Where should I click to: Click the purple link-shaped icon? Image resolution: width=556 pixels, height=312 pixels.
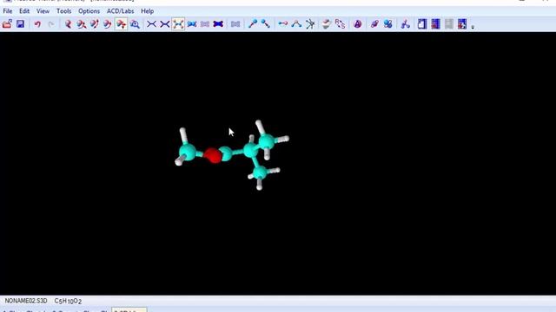click(374, 24)
